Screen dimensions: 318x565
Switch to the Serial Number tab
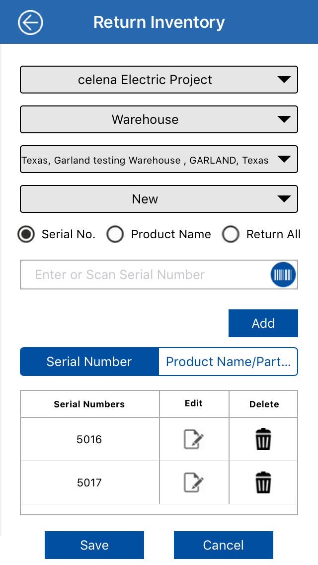tap(89, 362)
